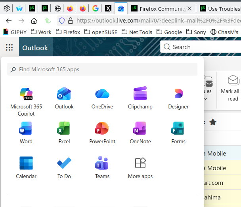Open the Work bookmarks folder

point(41,32)
